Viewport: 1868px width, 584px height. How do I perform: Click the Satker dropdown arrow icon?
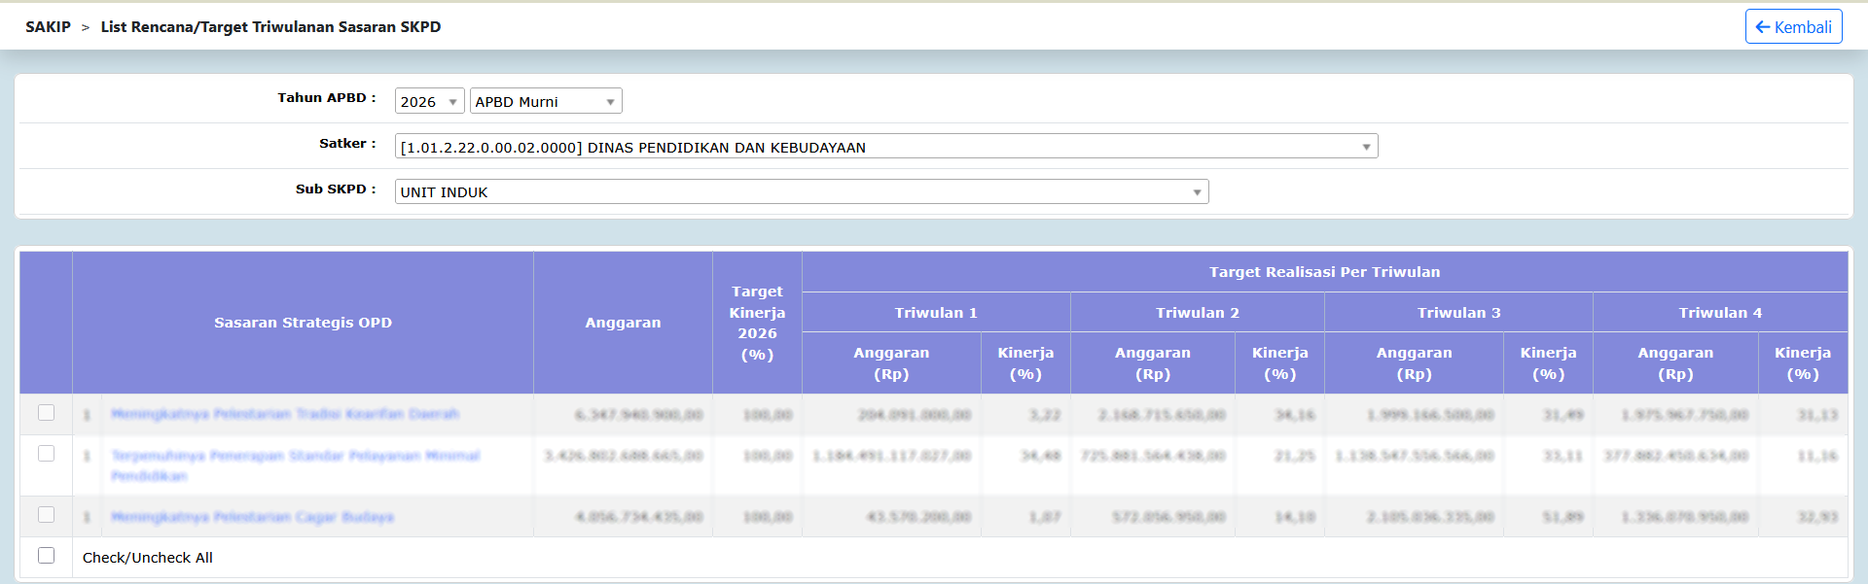[x=1366, y=147]
